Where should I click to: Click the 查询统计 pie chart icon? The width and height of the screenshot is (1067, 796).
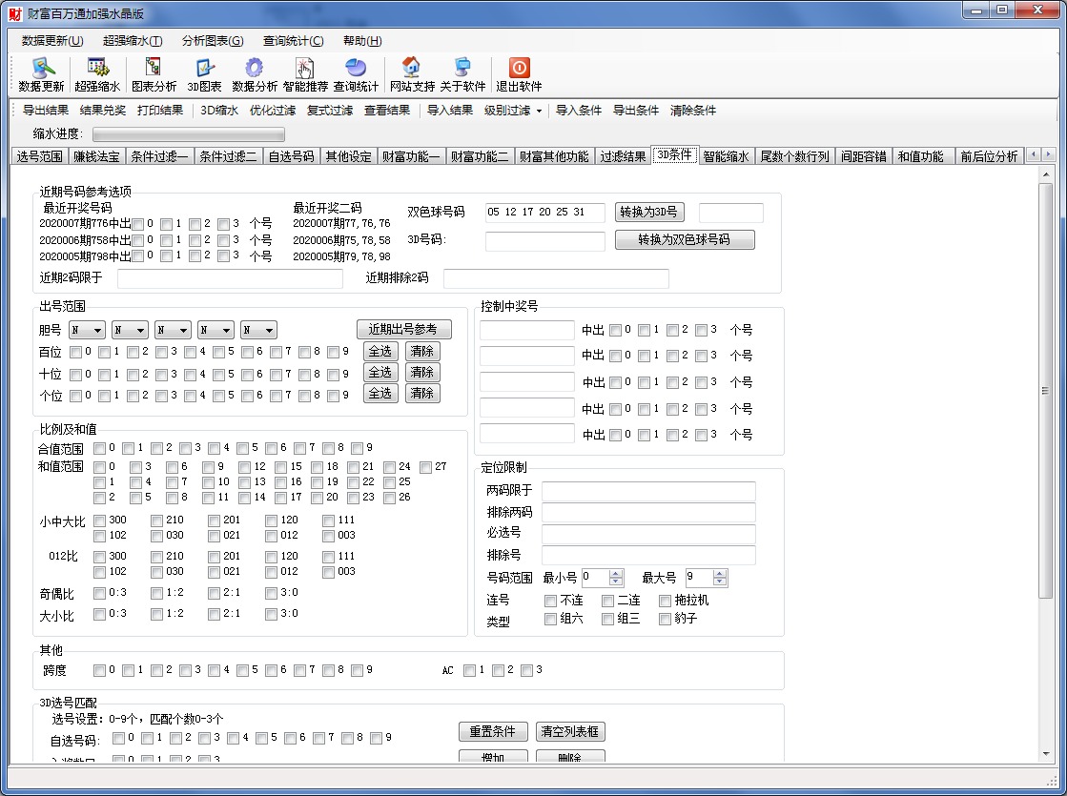[x=356, y=69]
